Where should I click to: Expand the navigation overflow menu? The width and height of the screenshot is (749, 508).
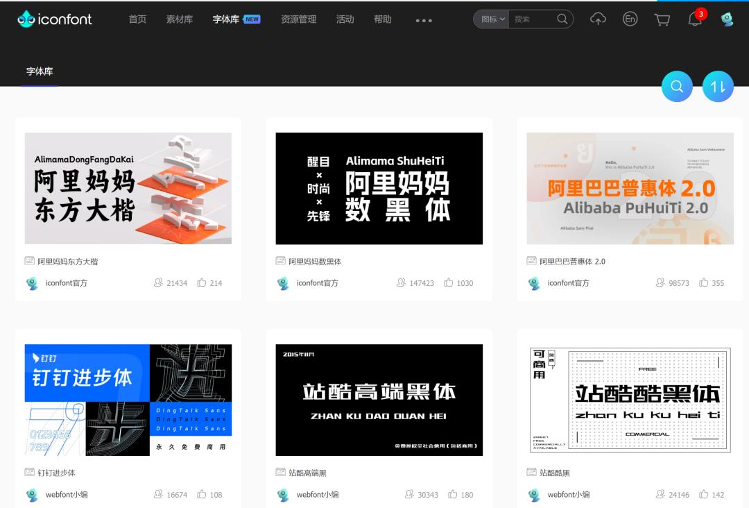423,20
